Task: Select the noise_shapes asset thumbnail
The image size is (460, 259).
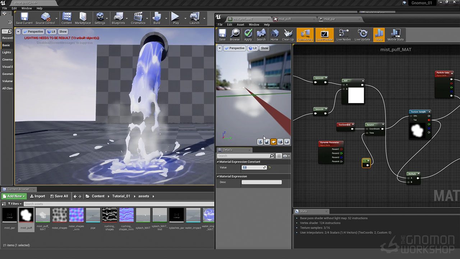Action: click(60, 215)
